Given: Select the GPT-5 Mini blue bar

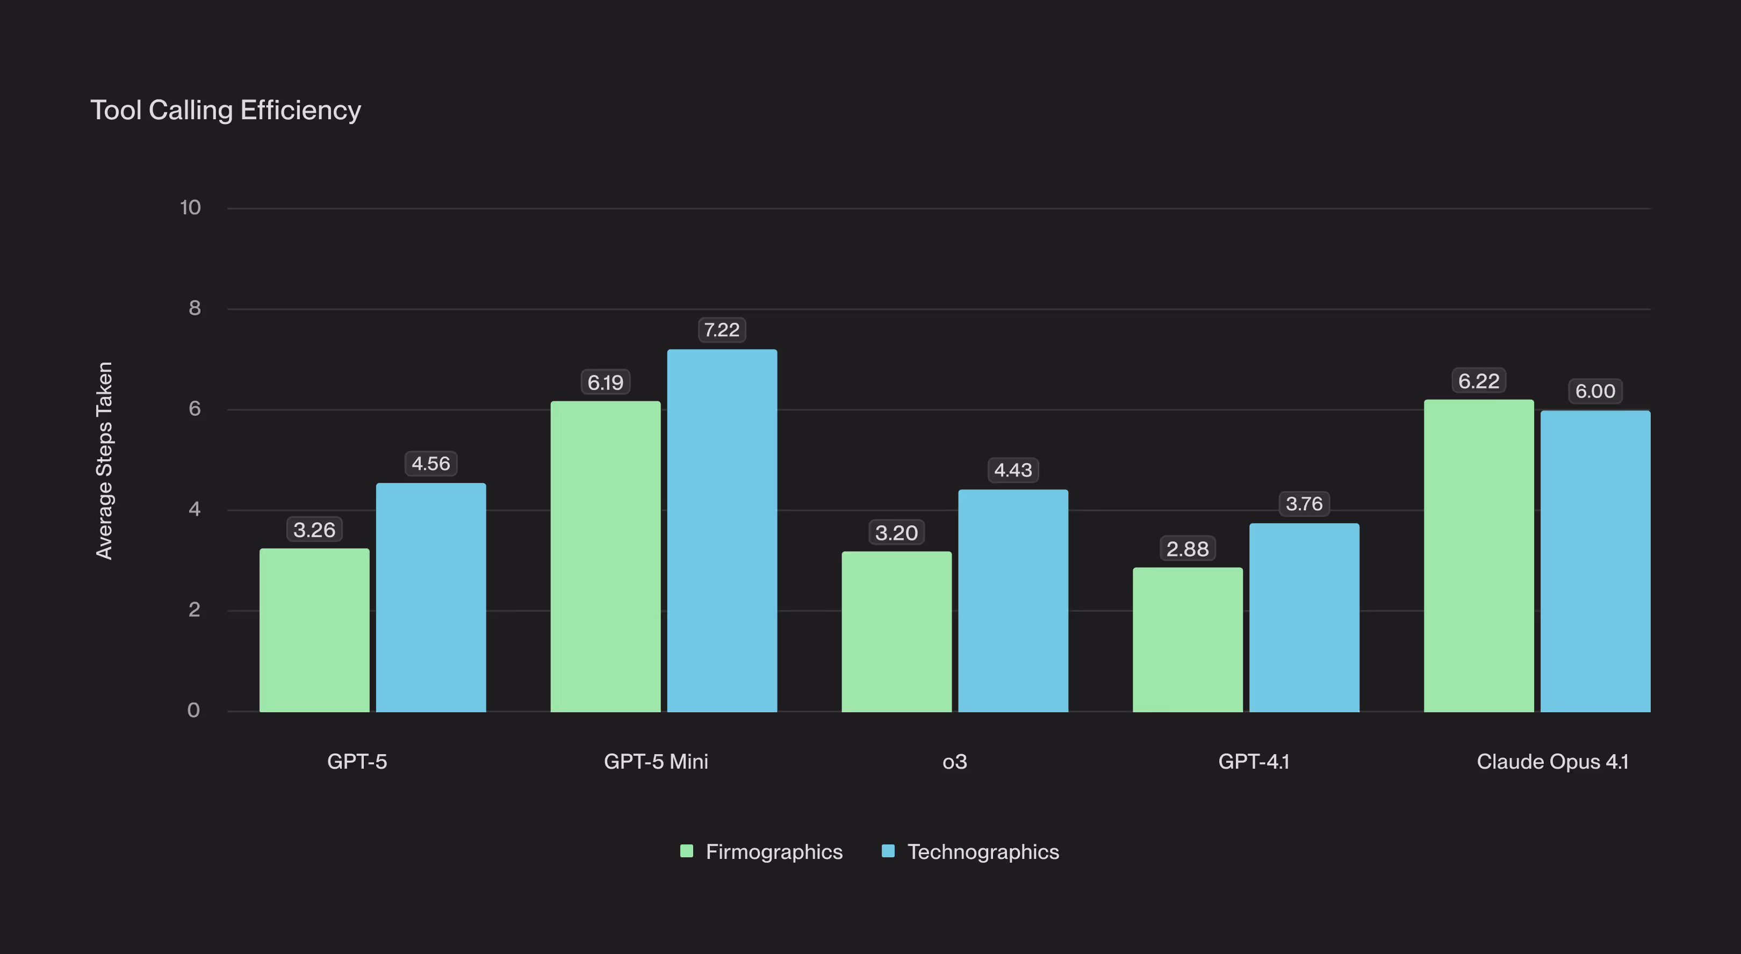Looking at the screenshot, I should (x=722, y=530).
